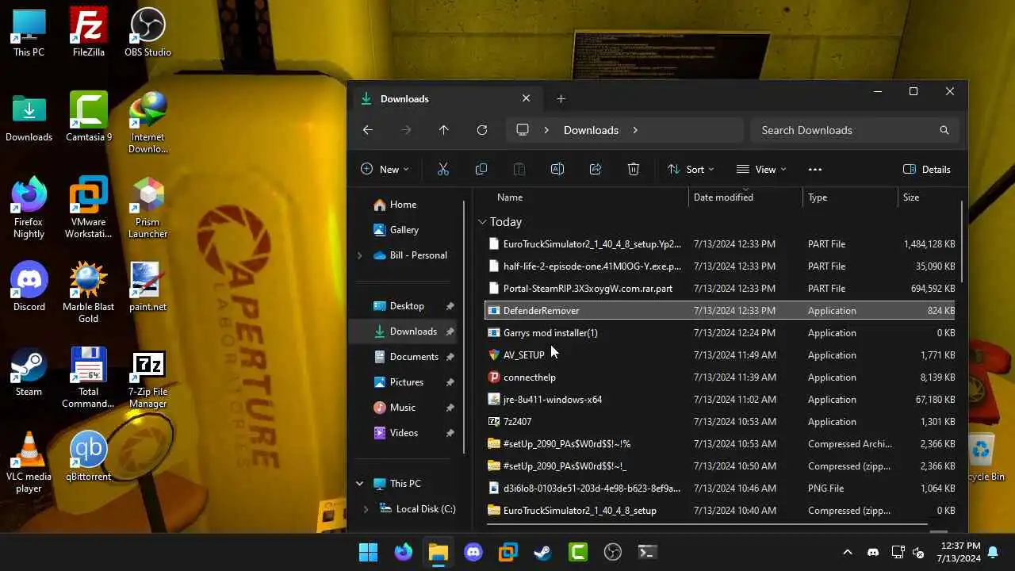Open Marble Blast Gold desktop icon
Screen dimensions: 1015x571
tap(89, 293)
